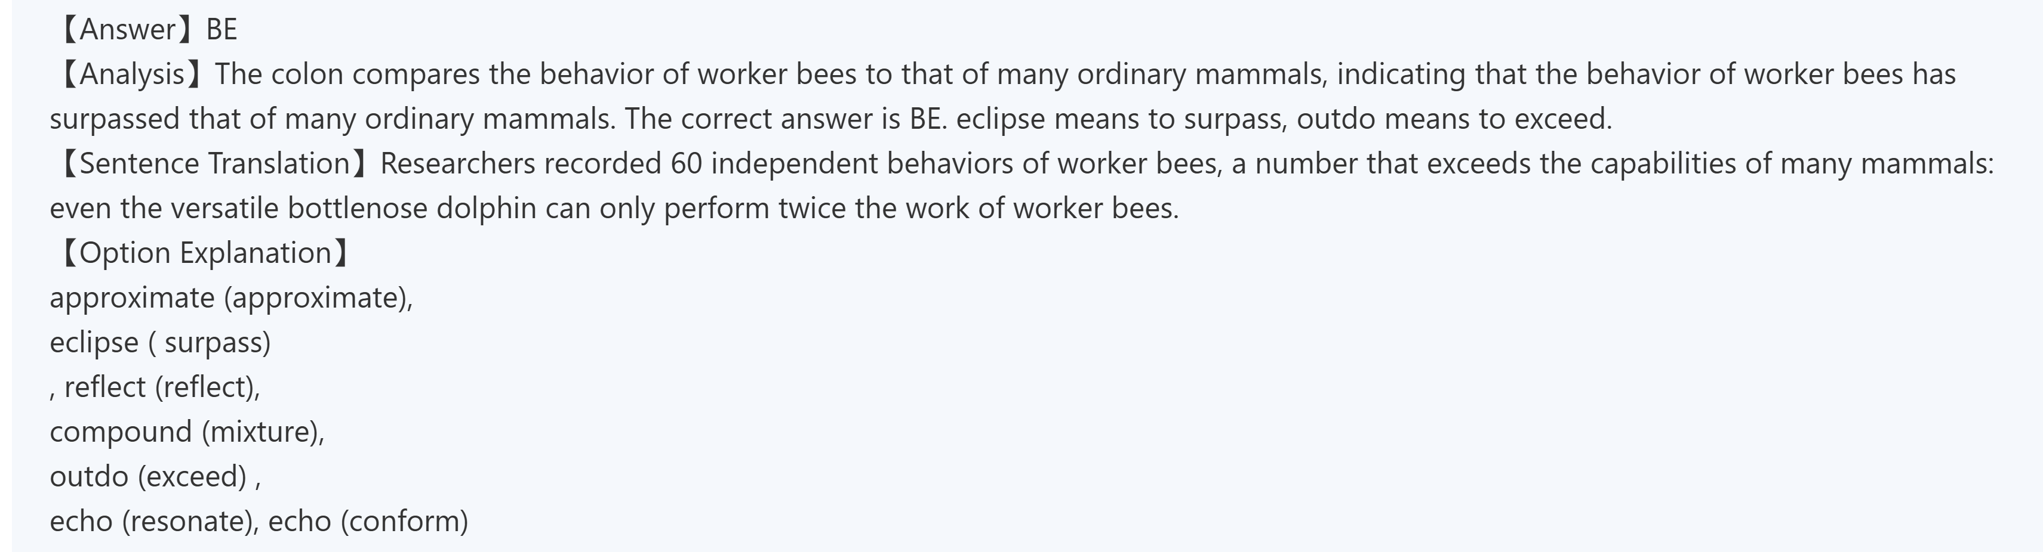Click the text 'echo (conform)'

point(368,521)
